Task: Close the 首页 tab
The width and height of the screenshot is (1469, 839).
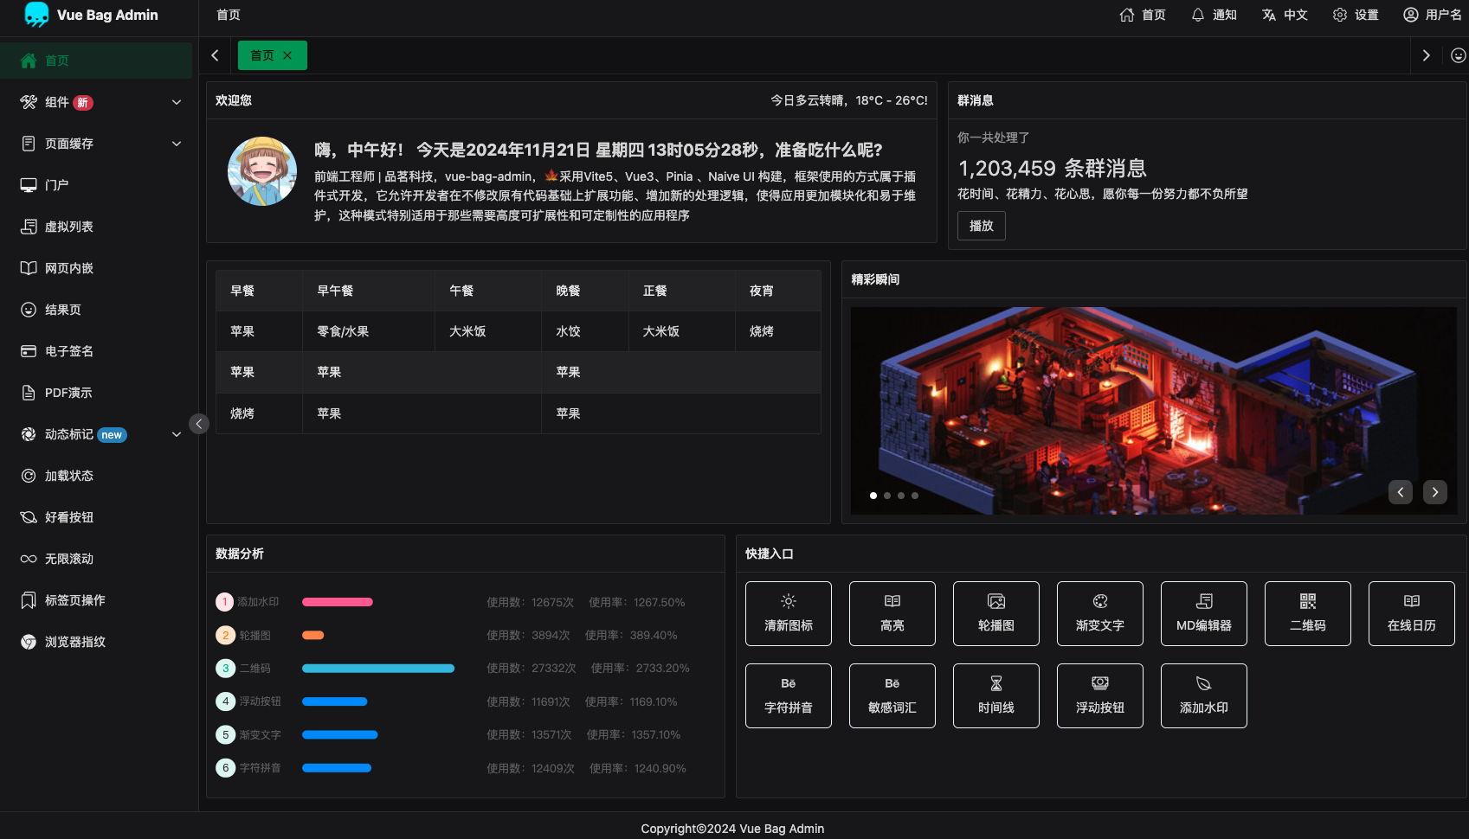Action: [287, 54]
